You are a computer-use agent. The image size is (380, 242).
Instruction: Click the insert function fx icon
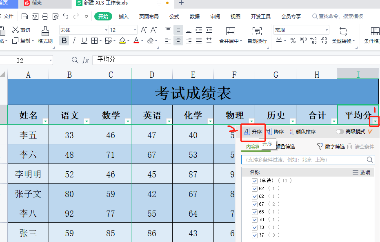point(85,60)
